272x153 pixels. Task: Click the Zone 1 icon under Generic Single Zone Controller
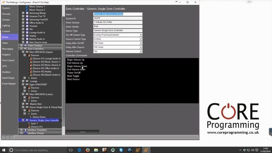(29, 124)
